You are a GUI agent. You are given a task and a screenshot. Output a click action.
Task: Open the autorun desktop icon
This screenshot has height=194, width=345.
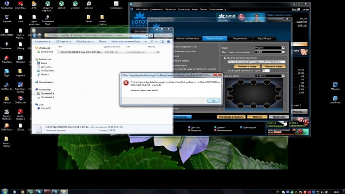click(89, 5)
